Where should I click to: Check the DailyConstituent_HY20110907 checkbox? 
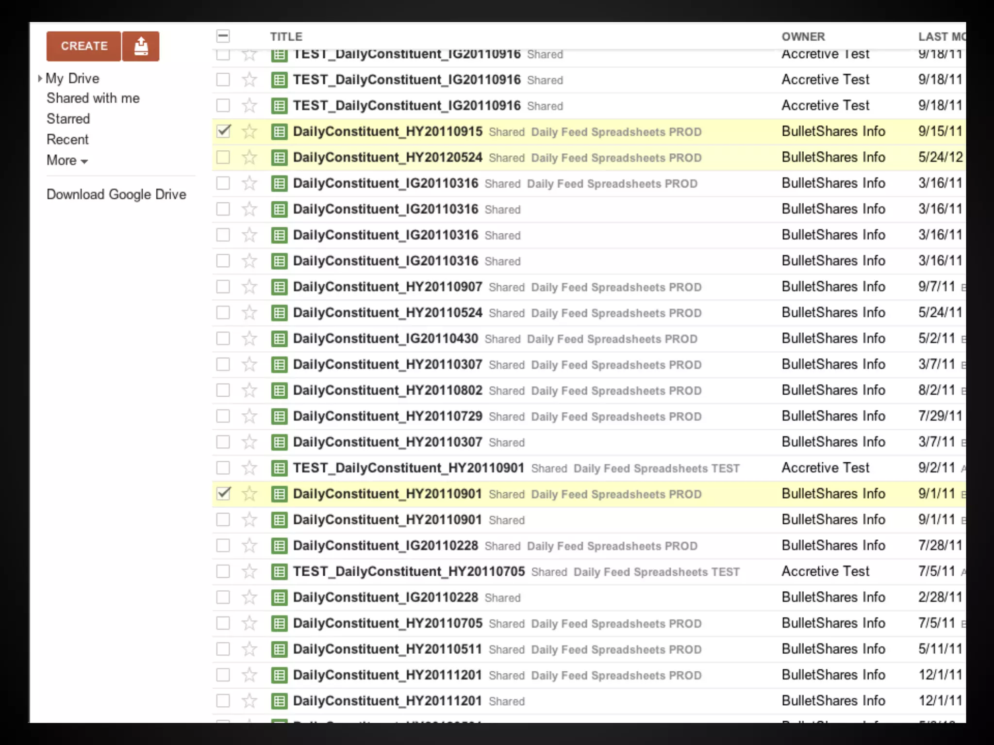tap(223, 287)
